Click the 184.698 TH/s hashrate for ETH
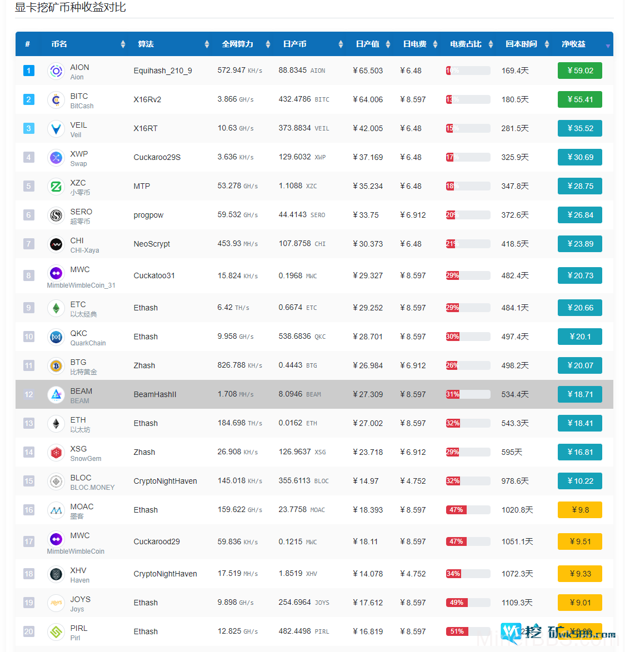 click(x=240, y=423)
